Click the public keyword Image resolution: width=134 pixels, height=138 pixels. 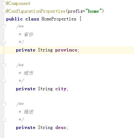coord(14,19)
